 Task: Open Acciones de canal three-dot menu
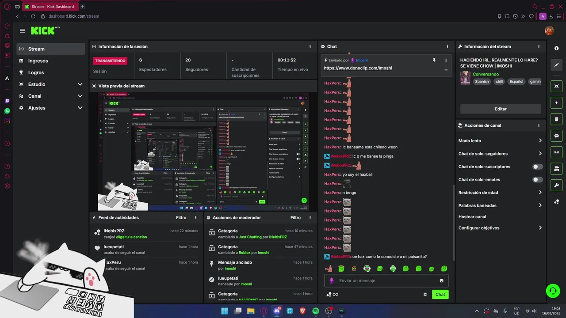[539, 125]
